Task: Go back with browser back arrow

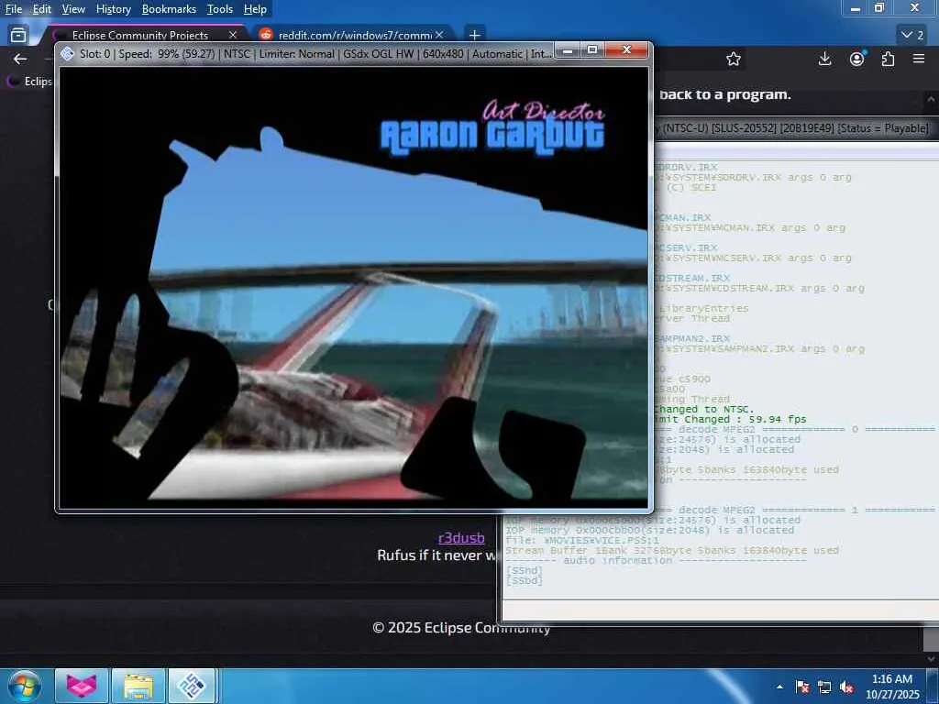Action: 20,59
